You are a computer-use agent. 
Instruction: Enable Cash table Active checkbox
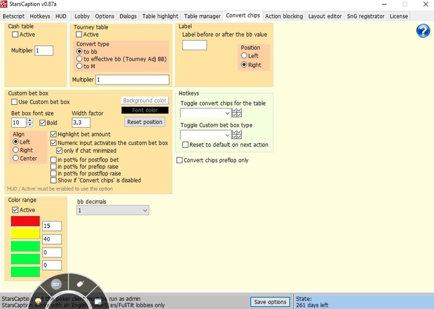coord(15,34)
